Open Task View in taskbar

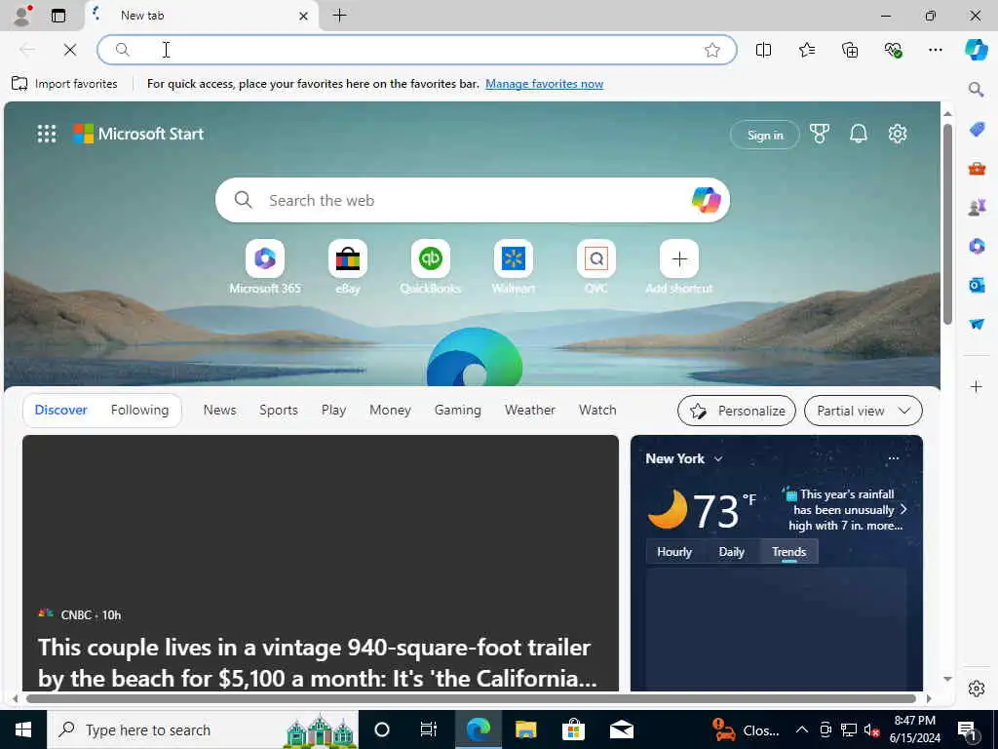(x=429, y=729)
